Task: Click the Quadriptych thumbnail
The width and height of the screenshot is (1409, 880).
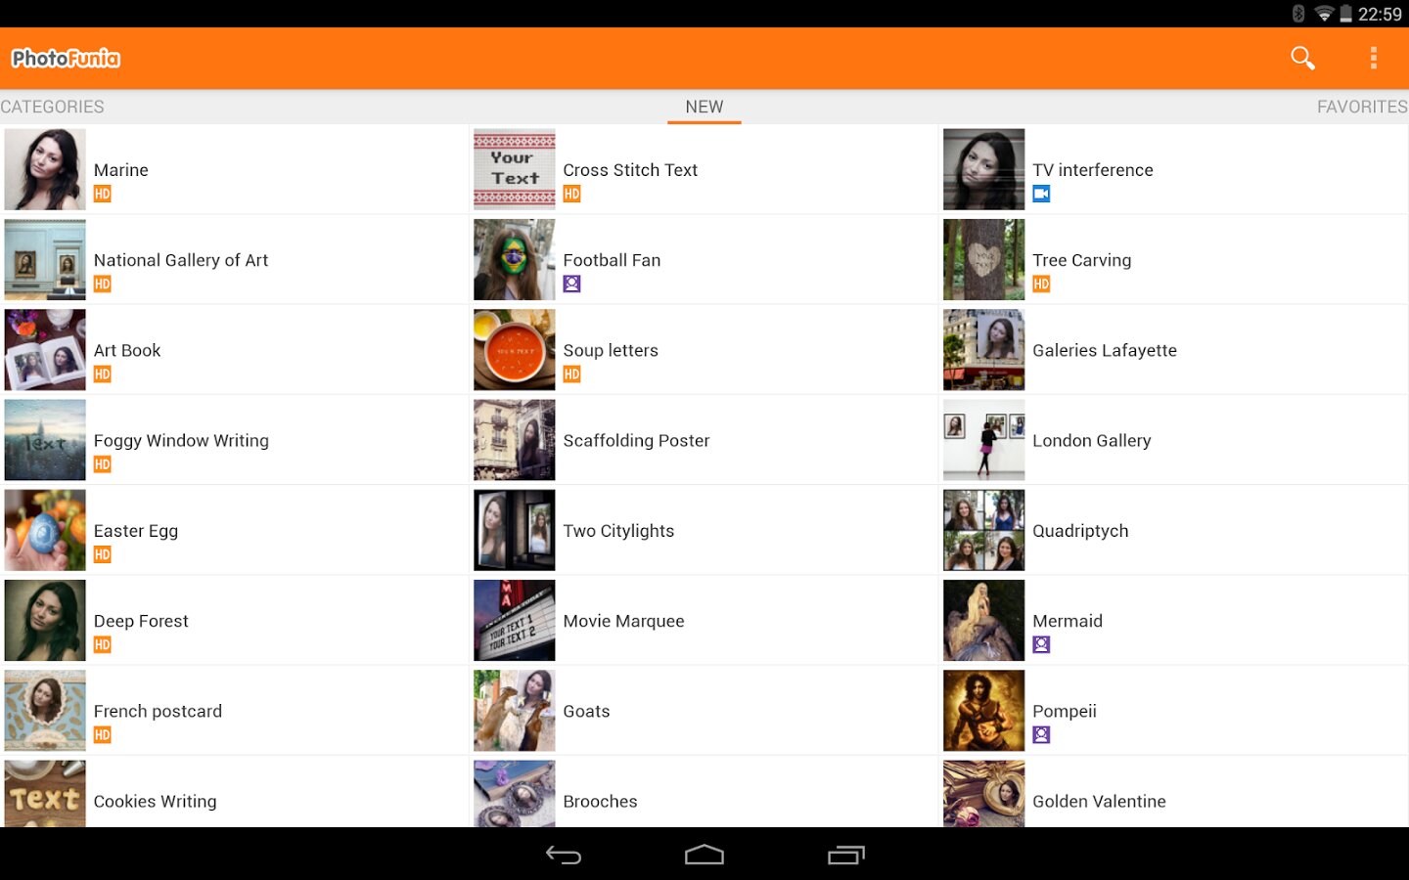Action: coord(983,531)
